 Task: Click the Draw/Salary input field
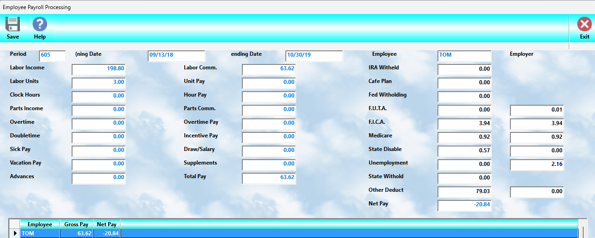pyautogui.click(x=269, y=151)
